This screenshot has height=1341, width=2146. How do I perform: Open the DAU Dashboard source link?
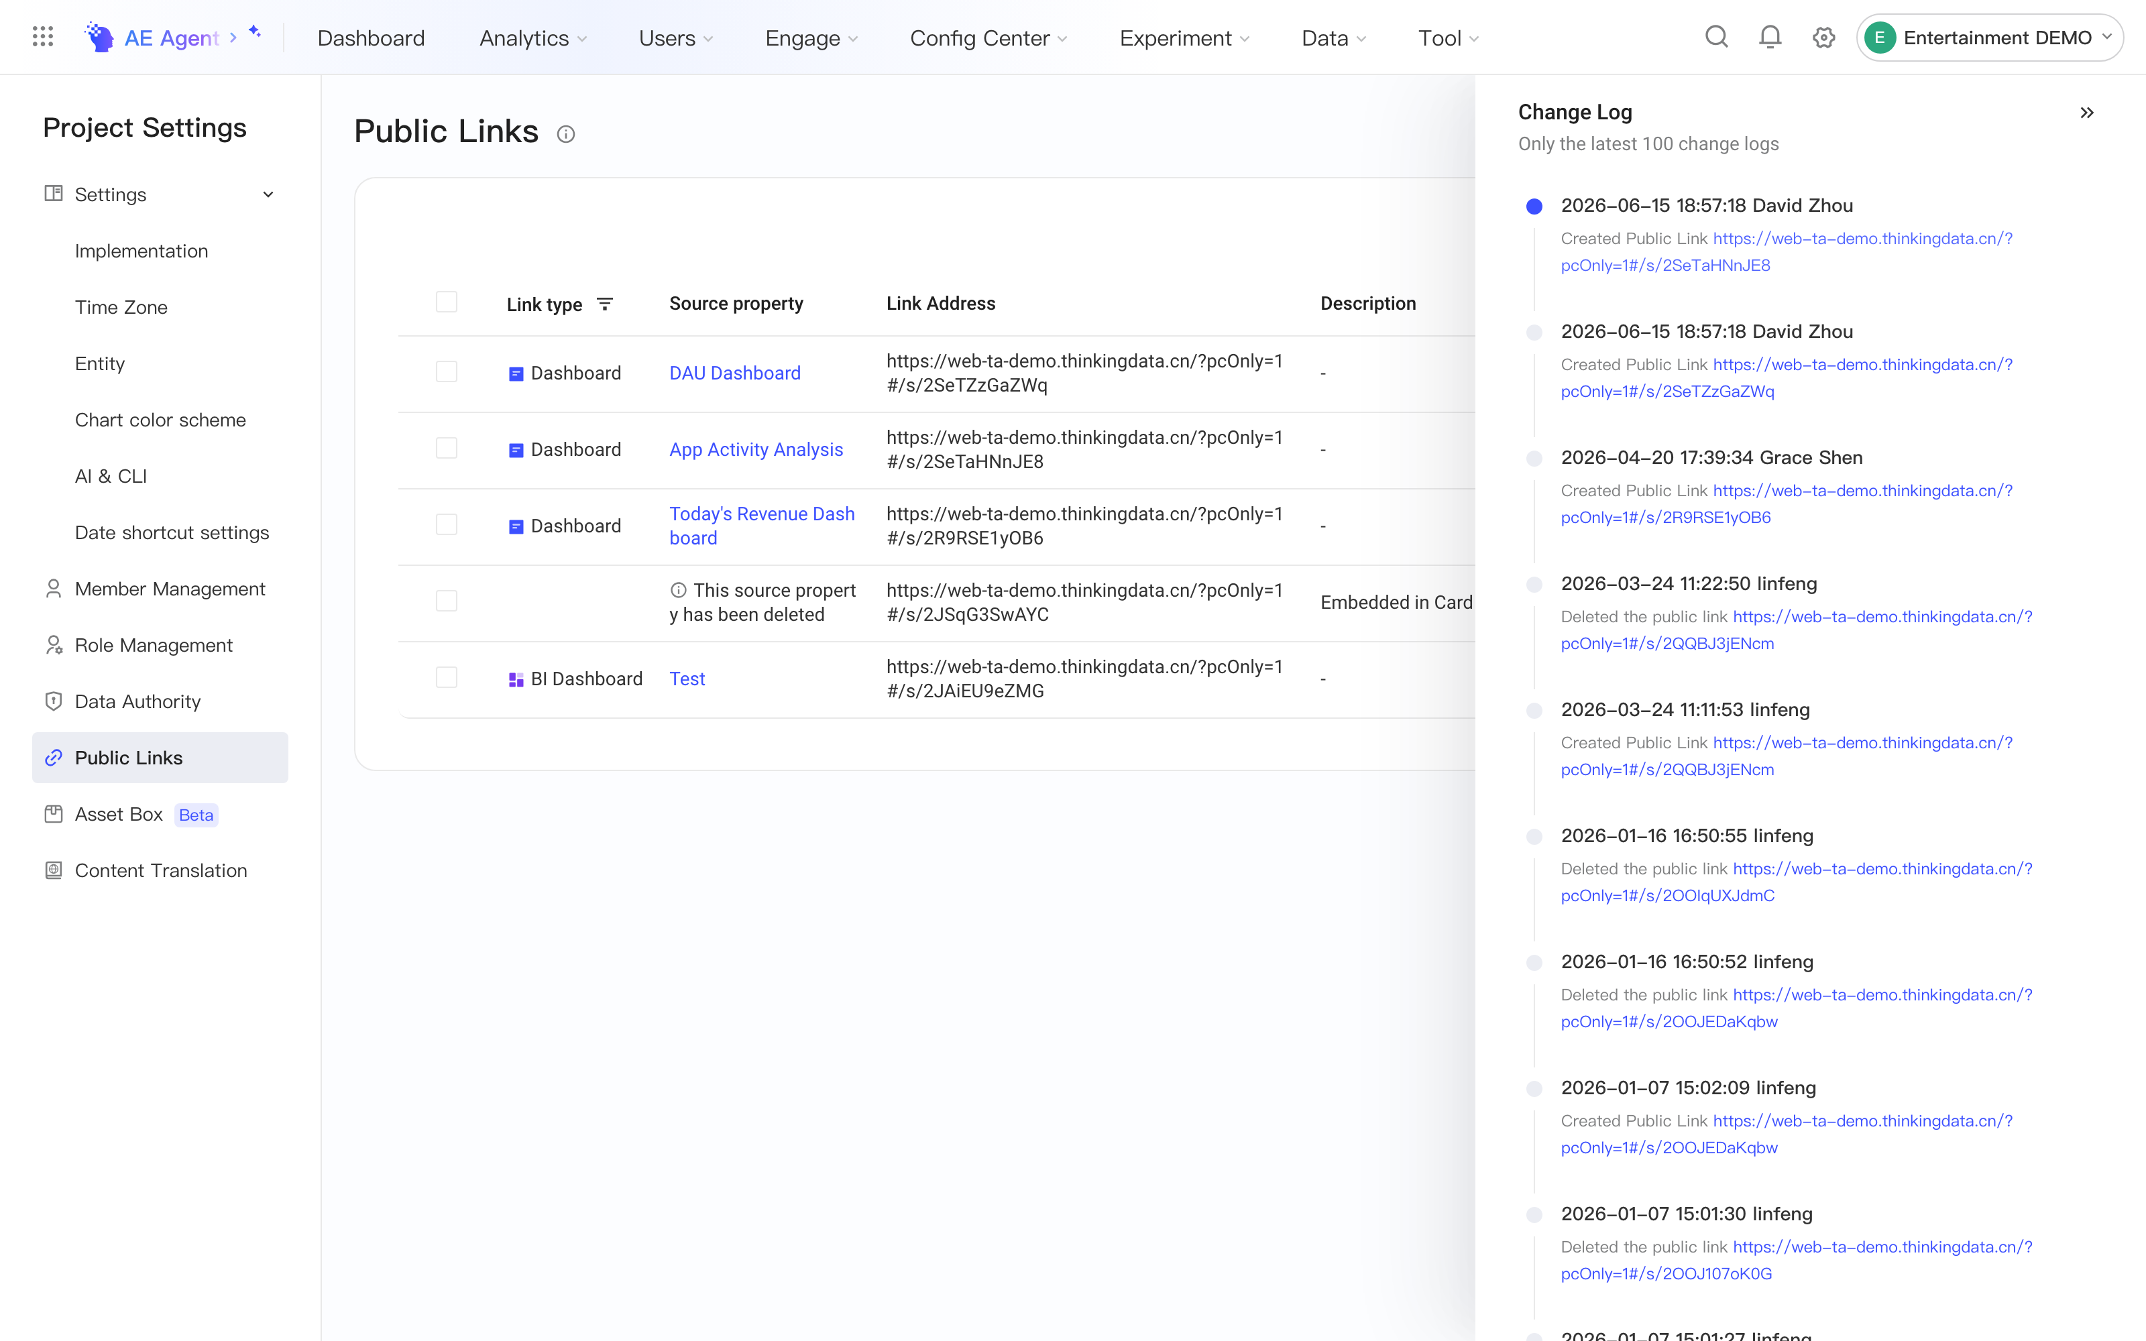(x=735, y=373)
